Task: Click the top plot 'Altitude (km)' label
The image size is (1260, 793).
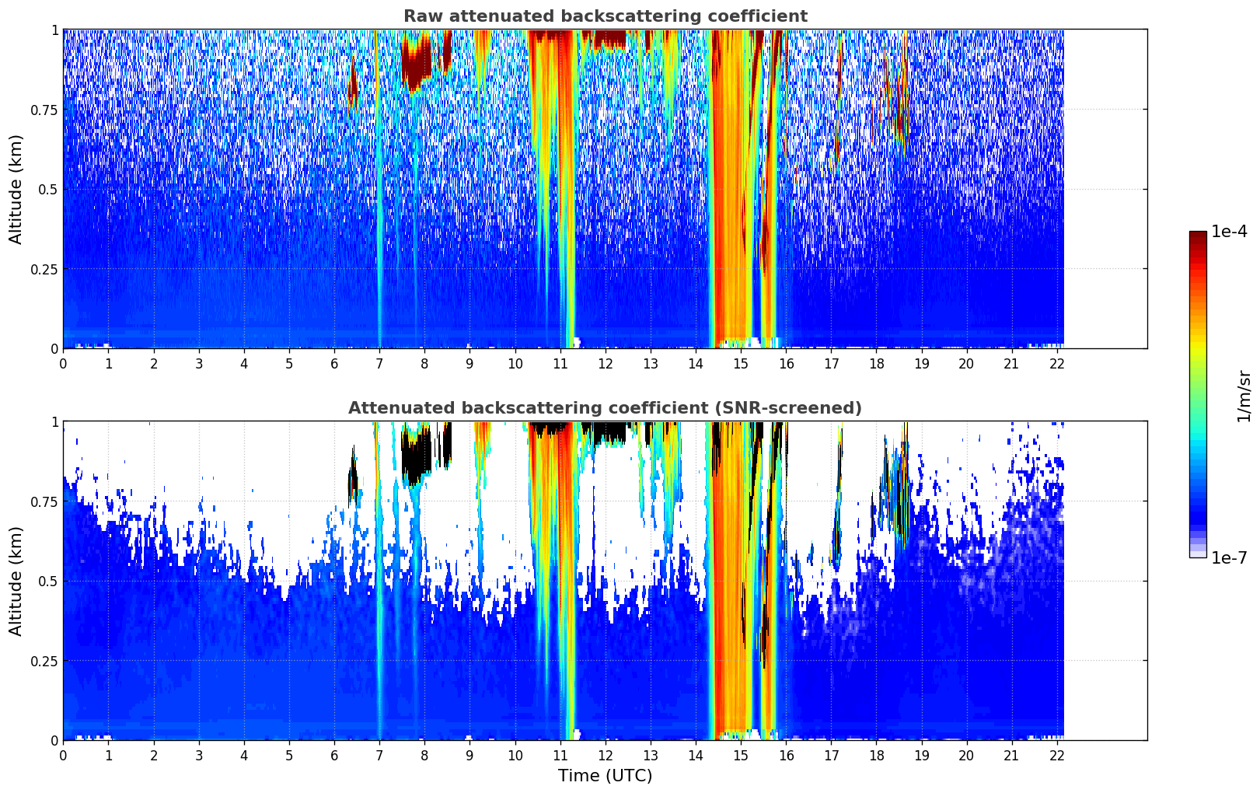Action: (16, 189)
